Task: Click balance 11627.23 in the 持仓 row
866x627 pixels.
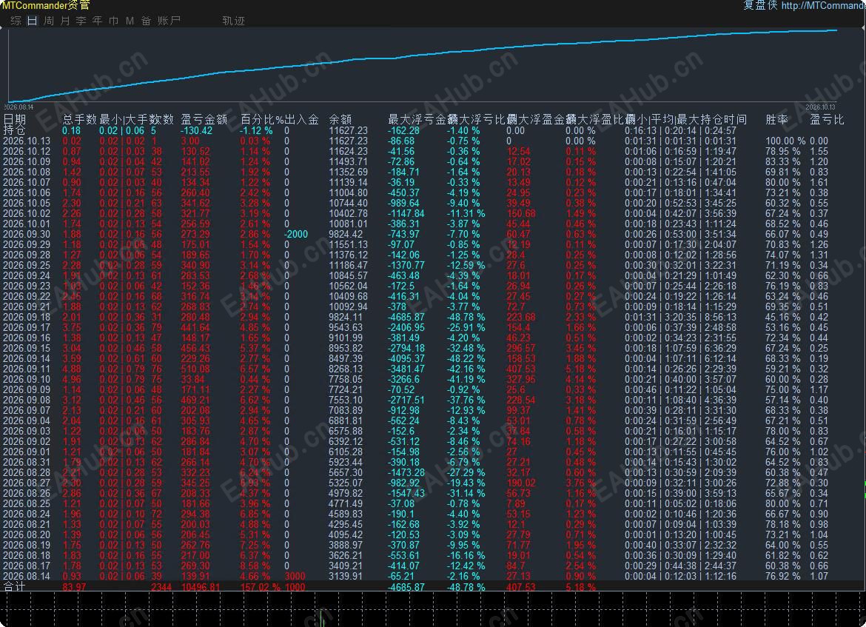Action: click(x=349, y=130)
